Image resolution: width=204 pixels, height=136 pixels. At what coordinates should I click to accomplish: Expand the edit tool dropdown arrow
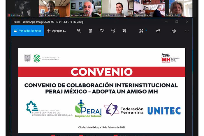146,30
